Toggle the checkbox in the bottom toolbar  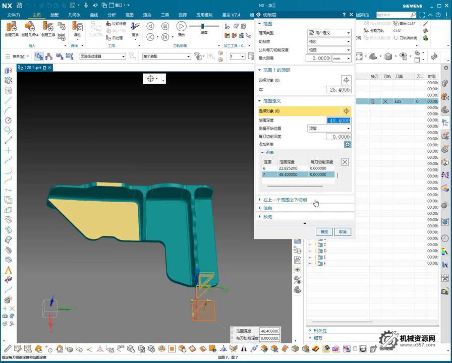355,349
